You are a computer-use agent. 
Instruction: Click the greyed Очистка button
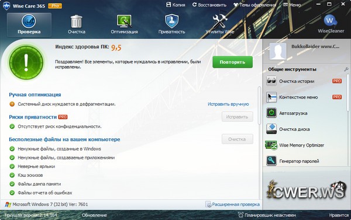point(238,139)
